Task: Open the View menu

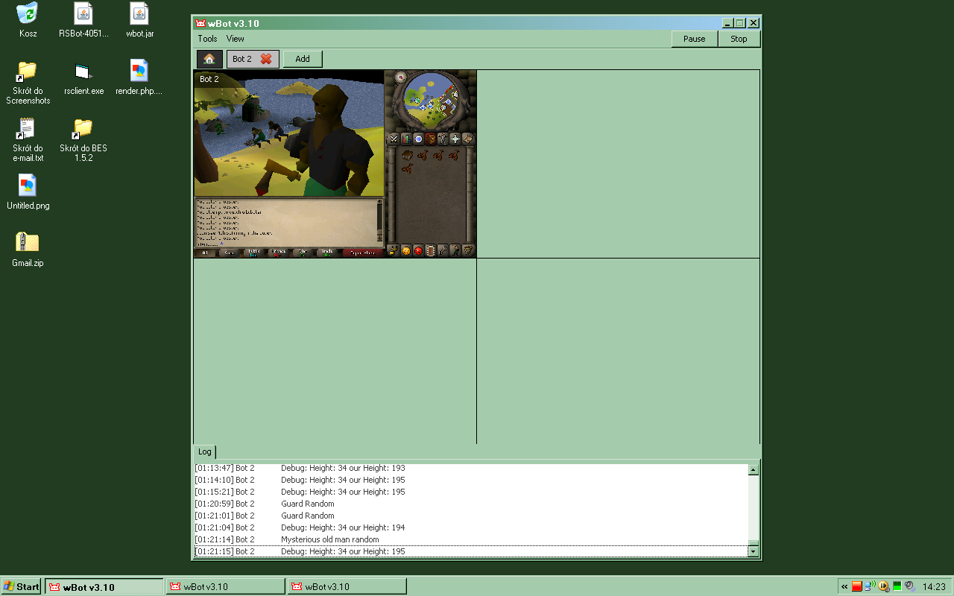Action: (x=236, y=39)
